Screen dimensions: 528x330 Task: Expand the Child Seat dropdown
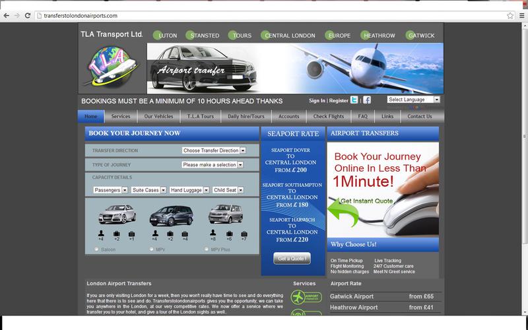coord(228,190)
